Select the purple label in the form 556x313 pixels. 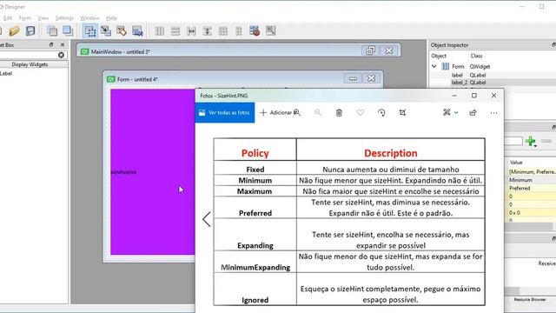[153, 172]
